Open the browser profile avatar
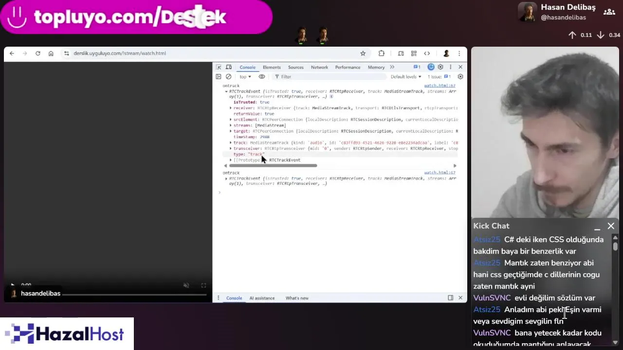The height and width of the screenshot is (350, 623). pyautogui.click(x=446, y=53)
